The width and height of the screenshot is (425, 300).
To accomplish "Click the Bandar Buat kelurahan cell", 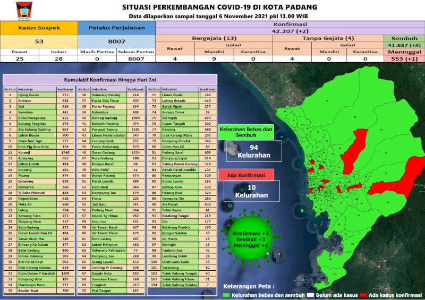I will (37, 291).
